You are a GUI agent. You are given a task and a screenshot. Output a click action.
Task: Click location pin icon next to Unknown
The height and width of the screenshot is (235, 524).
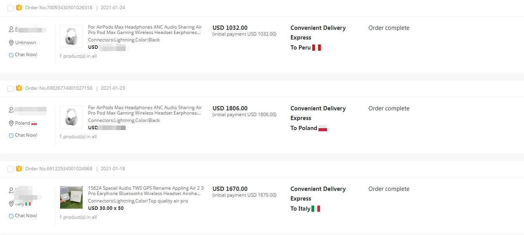[x=11, y=43]
